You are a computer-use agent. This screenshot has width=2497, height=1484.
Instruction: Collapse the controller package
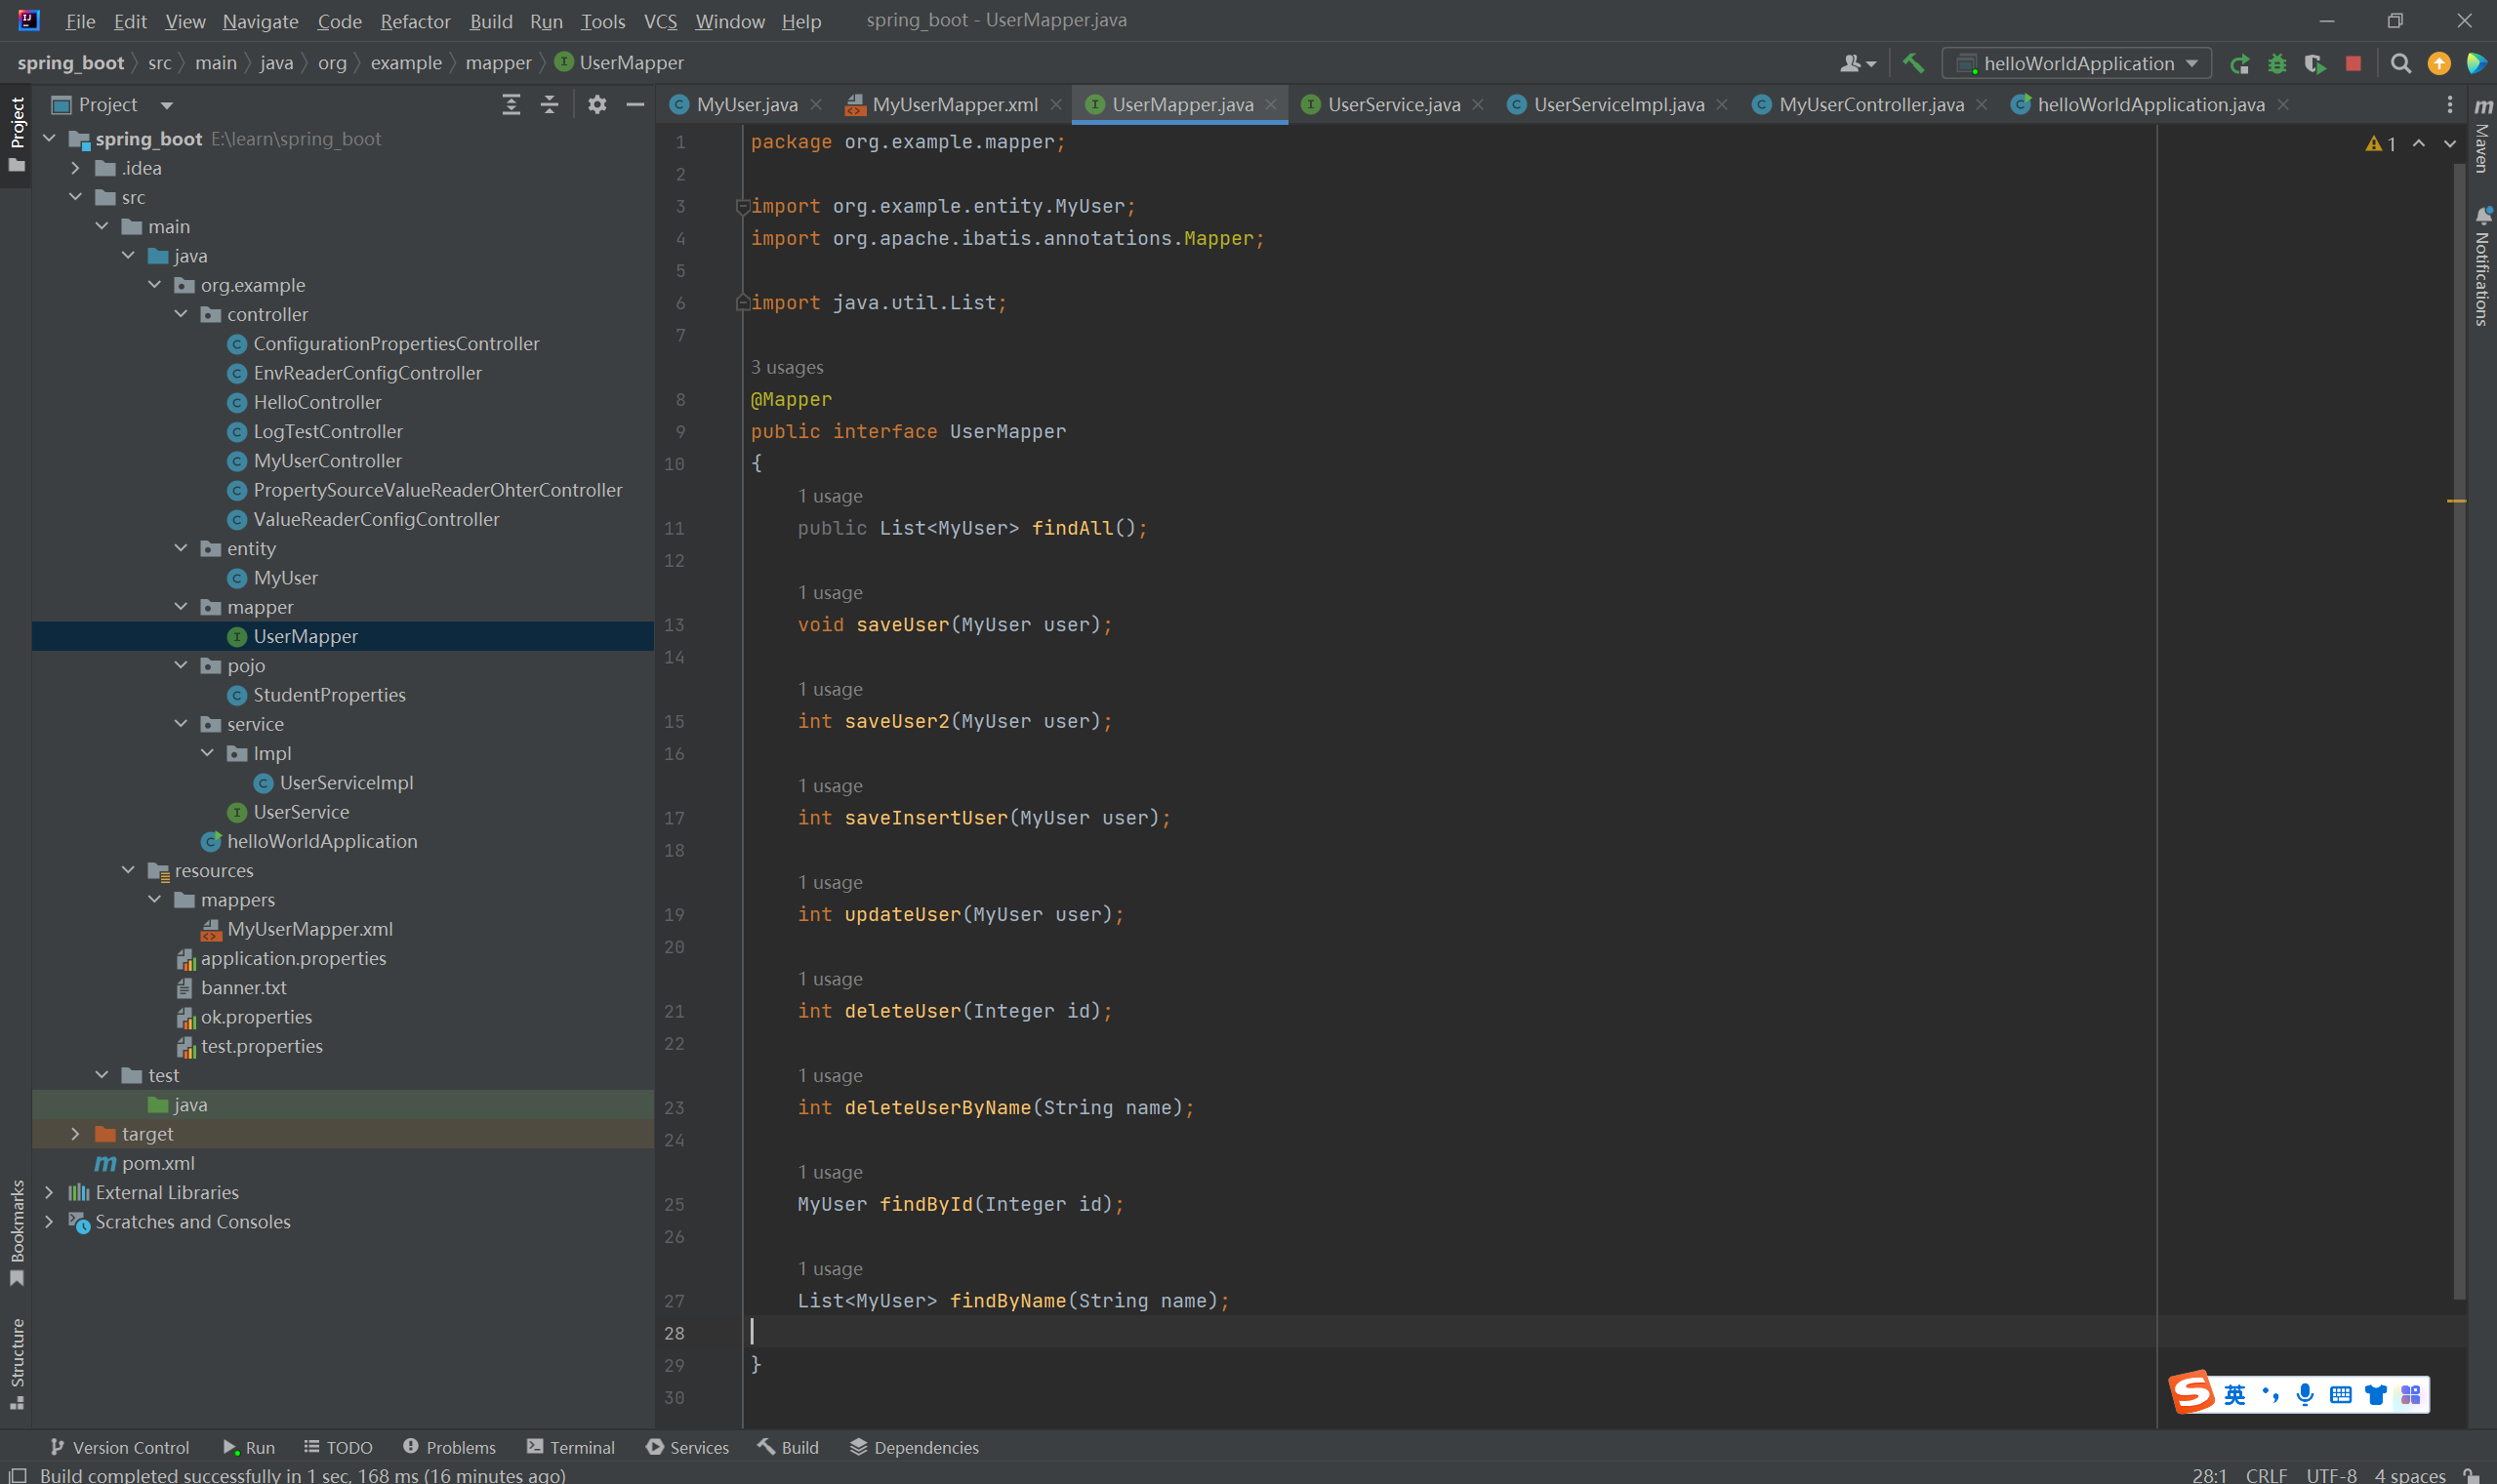[x=181, y=314]
